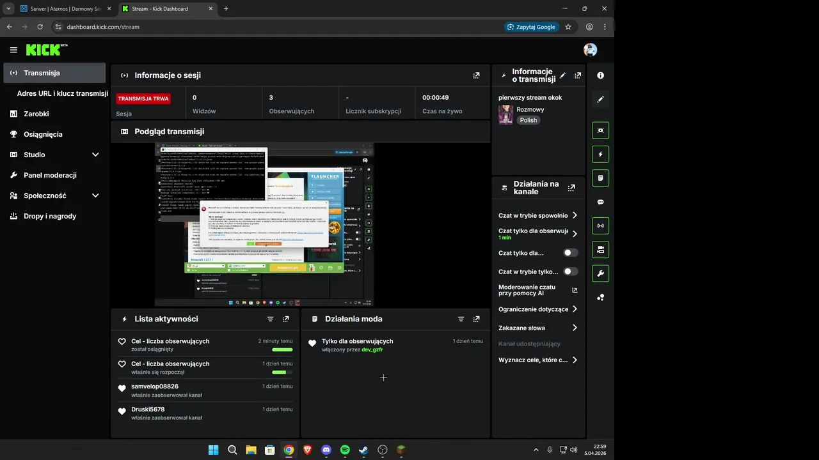Screen dimensions: 819x460
Task: Open Czat tylko dla obserwujących 1 min options
Action: 538,234
